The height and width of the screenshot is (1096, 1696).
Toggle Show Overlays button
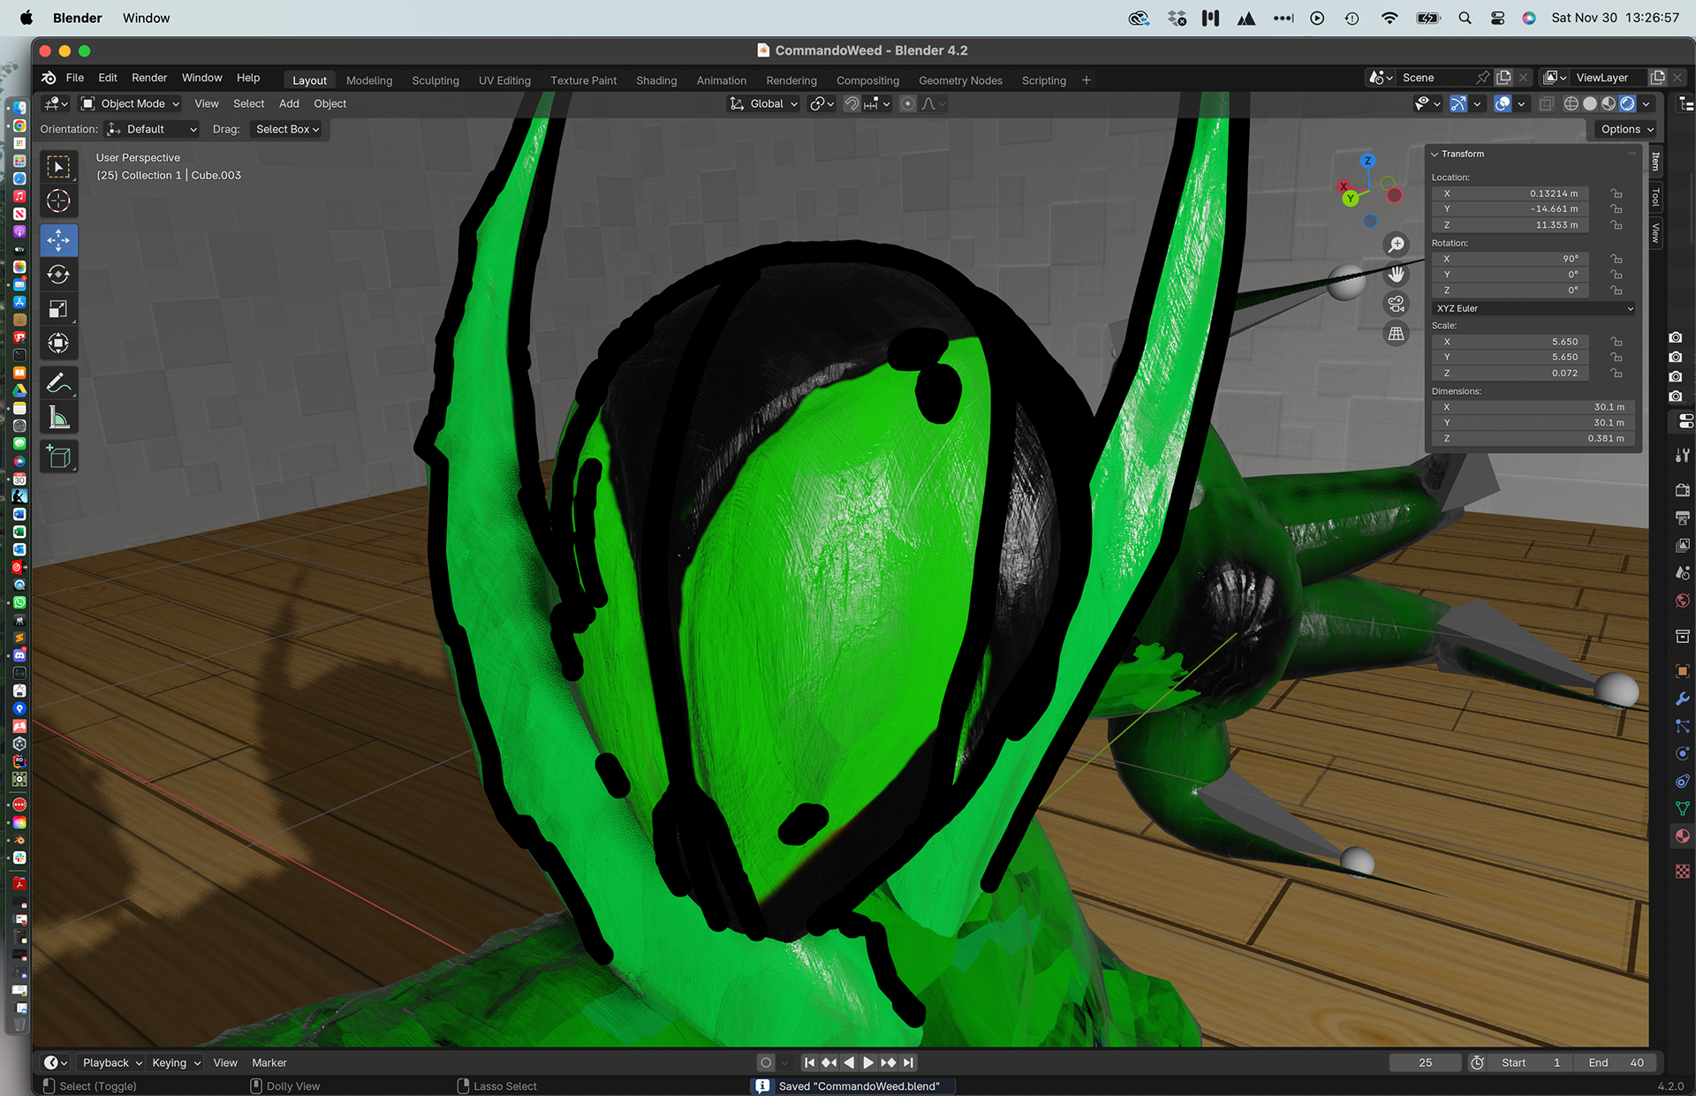coord(1502,104)
